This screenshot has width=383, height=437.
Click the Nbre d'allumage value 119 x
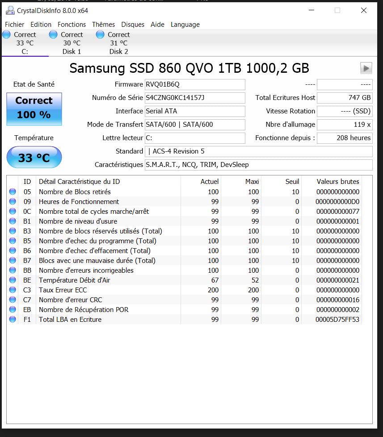[345, 125]
